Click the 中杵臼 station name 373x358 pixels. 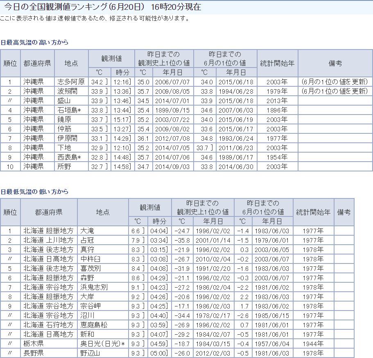(91, 259)
